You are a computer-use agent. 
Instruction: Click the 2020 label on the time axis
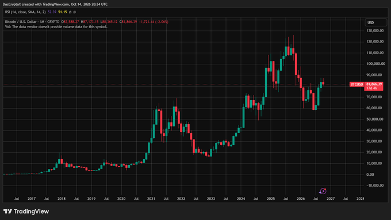tap(121, 199)
